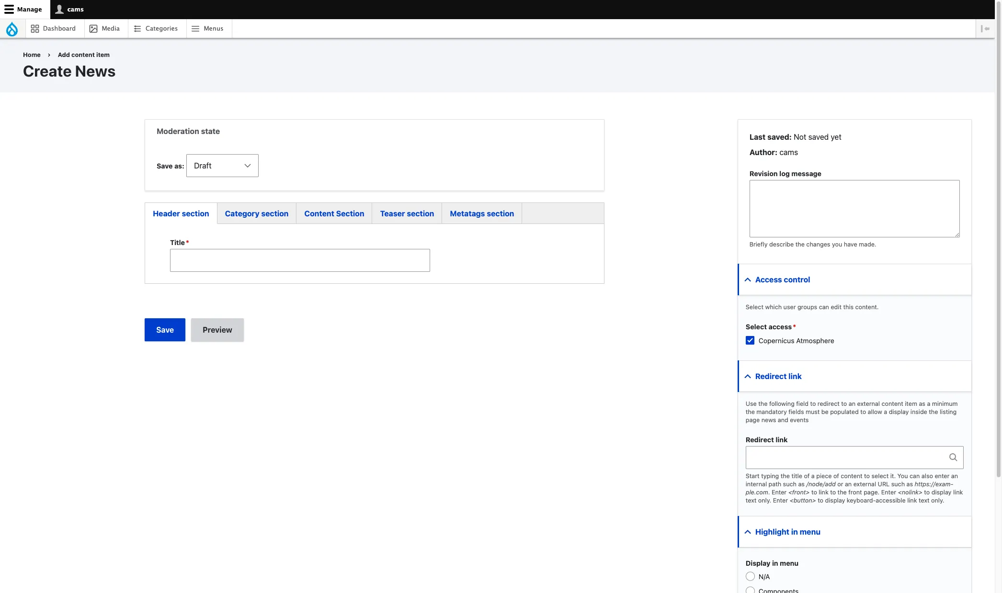Click the cams user avatar icon
Viewport: 1002px width, 593px height.
[59, 9]
